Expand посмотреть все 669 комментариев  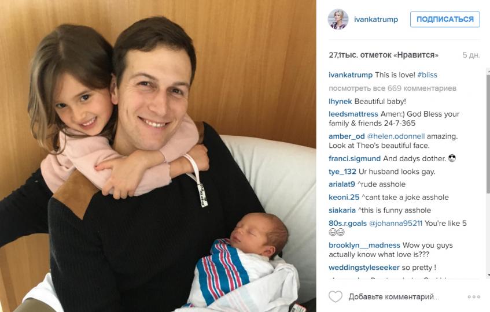[x=392, y=88]
